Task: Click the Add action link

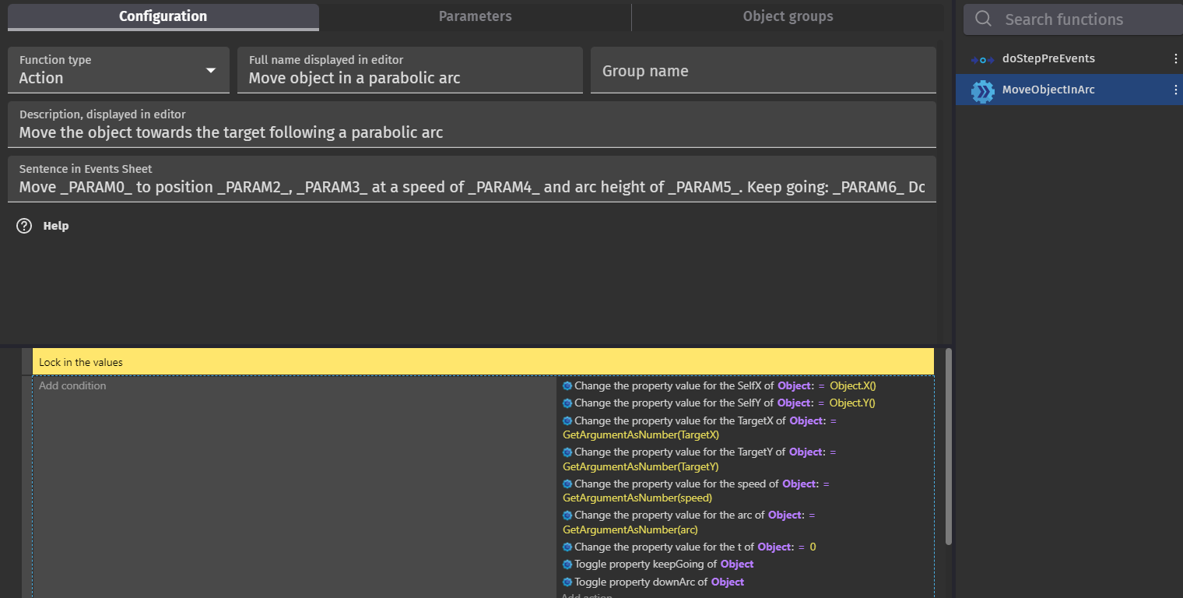Action: 587,596
